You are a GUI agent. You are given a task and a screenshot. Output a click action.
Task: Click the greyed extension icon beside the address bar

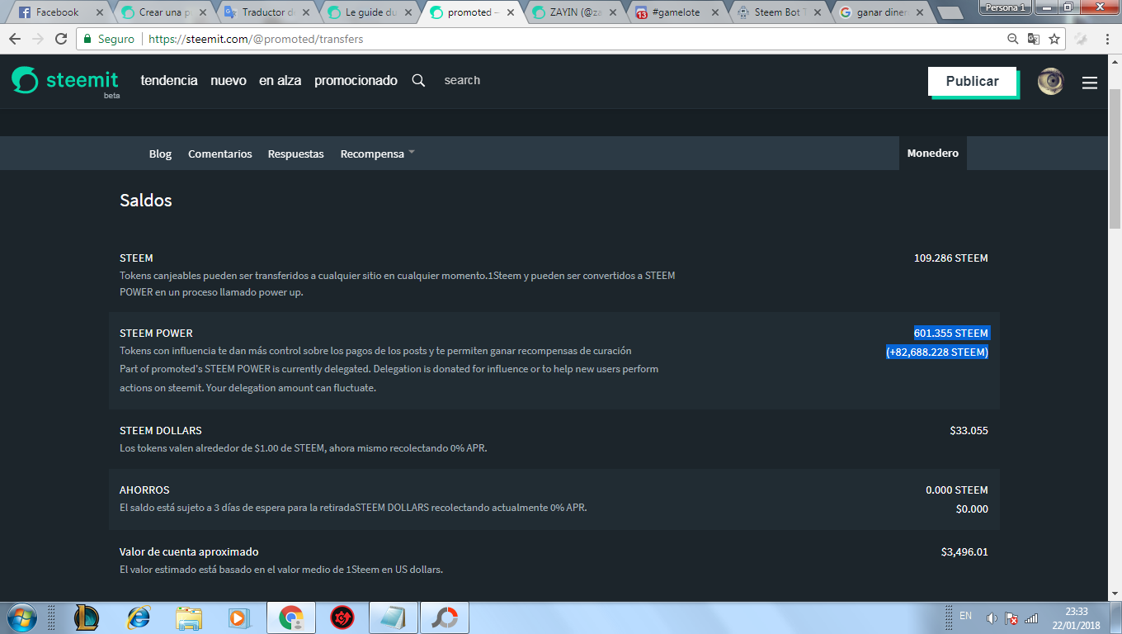[x=1082, y=39]
